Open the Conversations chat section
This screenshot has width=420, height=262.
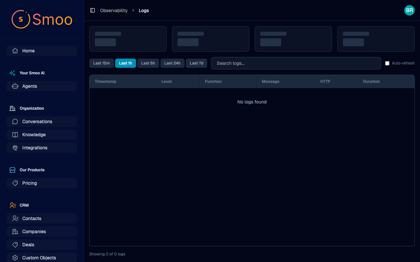pyautogui.click(x=42, y=122)
